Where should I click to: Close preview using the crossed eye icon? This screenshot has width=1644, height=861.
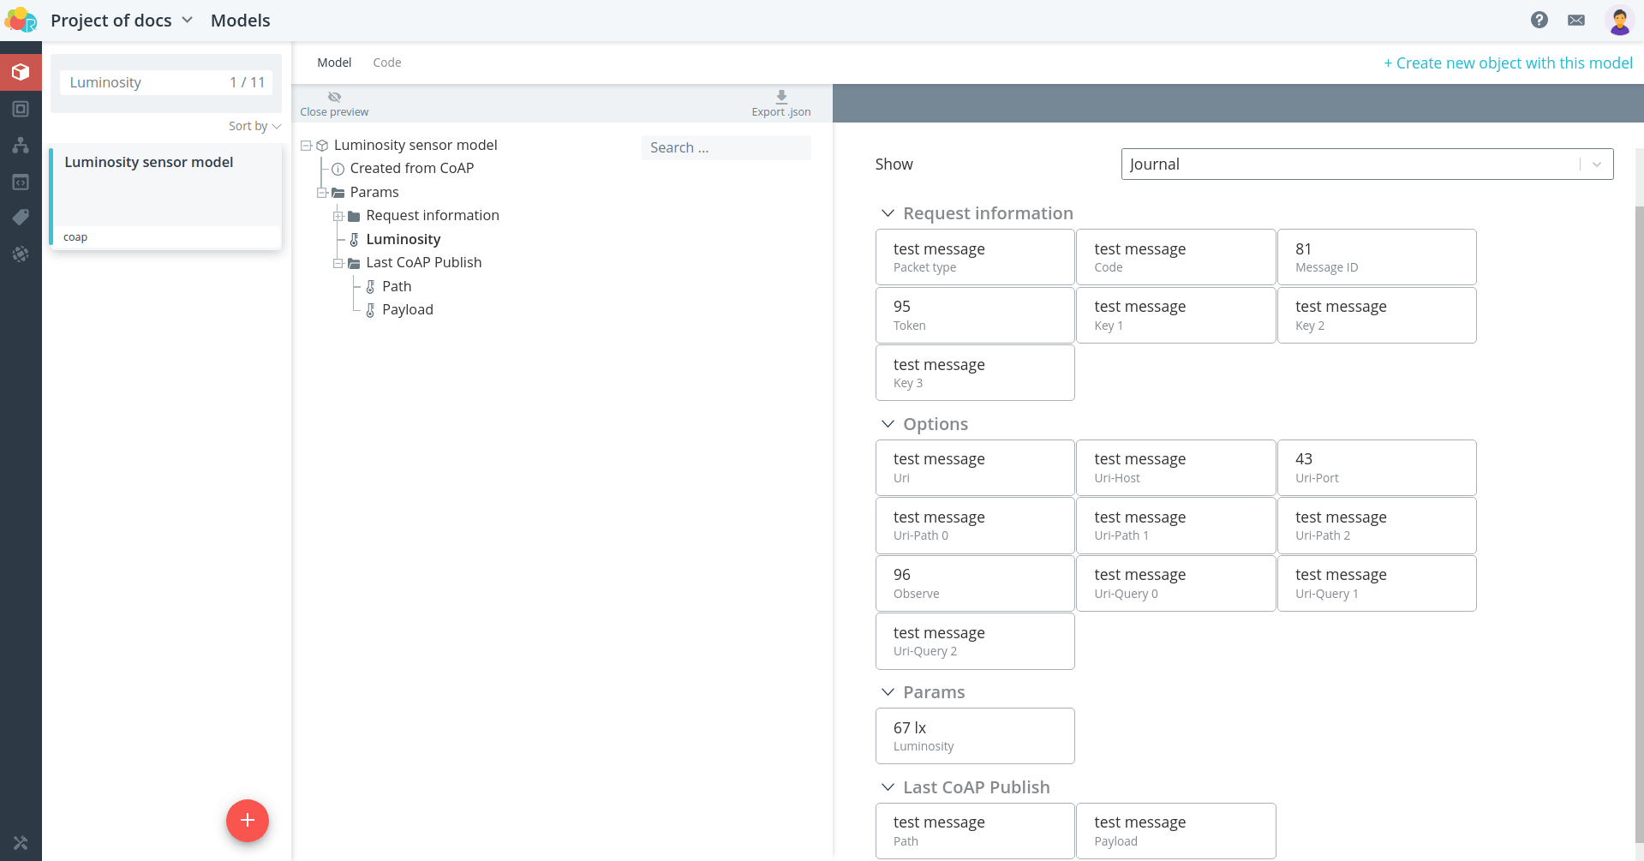point(334,97)
